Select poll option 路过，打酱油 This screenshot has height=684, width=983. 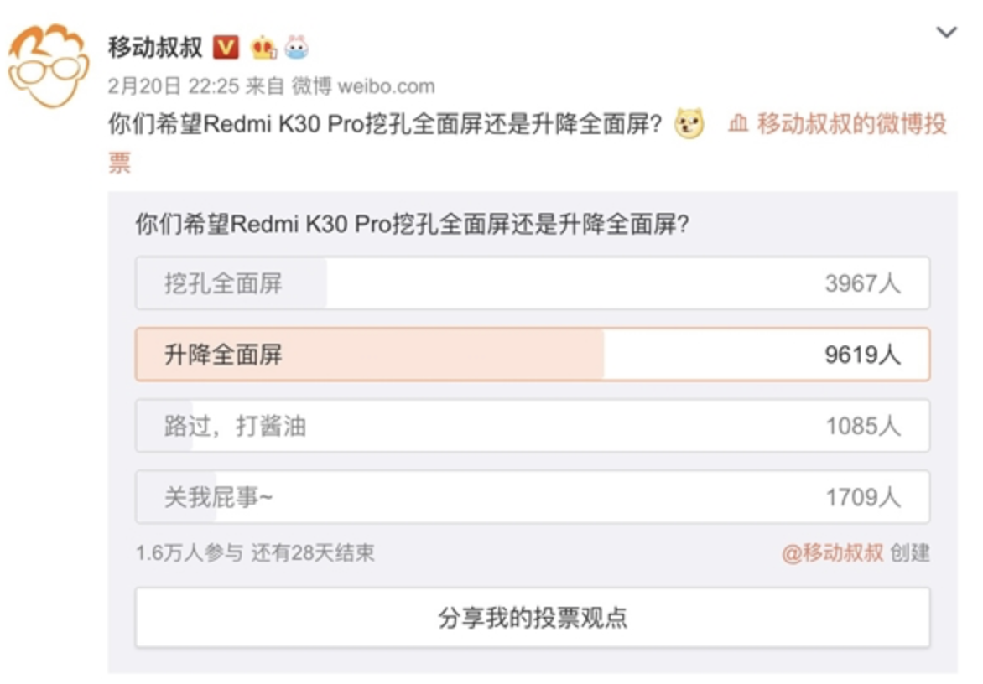click(x=533, y=426)
